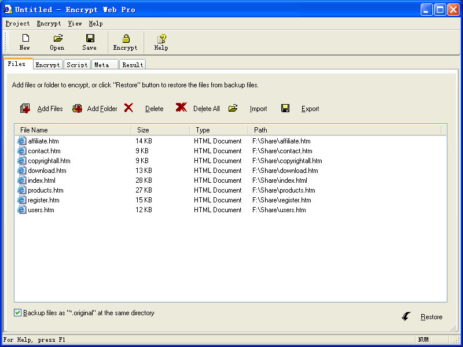Click the red X Delete icon

click(128, 108)
